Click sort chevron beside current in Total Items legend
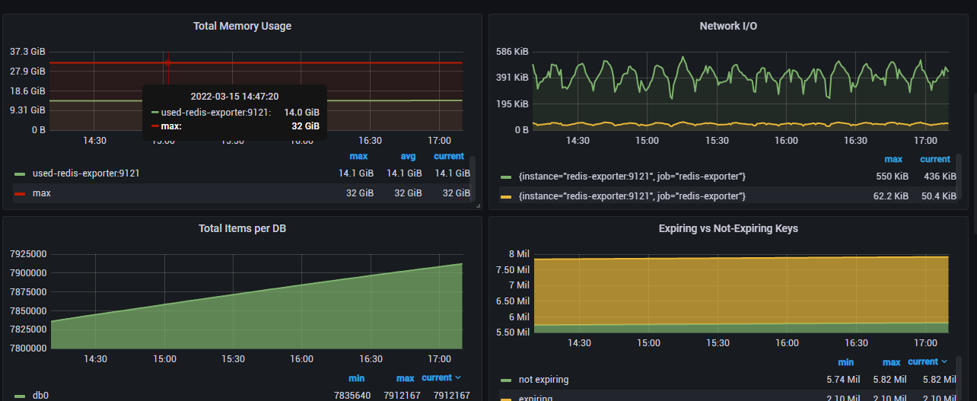Image resolution: width=977 pixels, height=401 pixels. [x=458, y=378]
